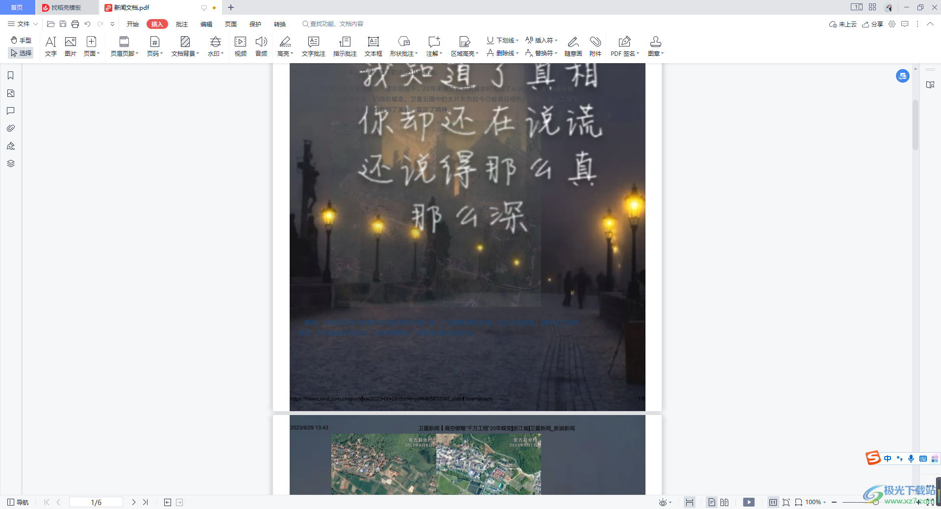The image size is (941, 509).
Task: Apply 下划线 underline annotation
Action: [x=502, y=40]
